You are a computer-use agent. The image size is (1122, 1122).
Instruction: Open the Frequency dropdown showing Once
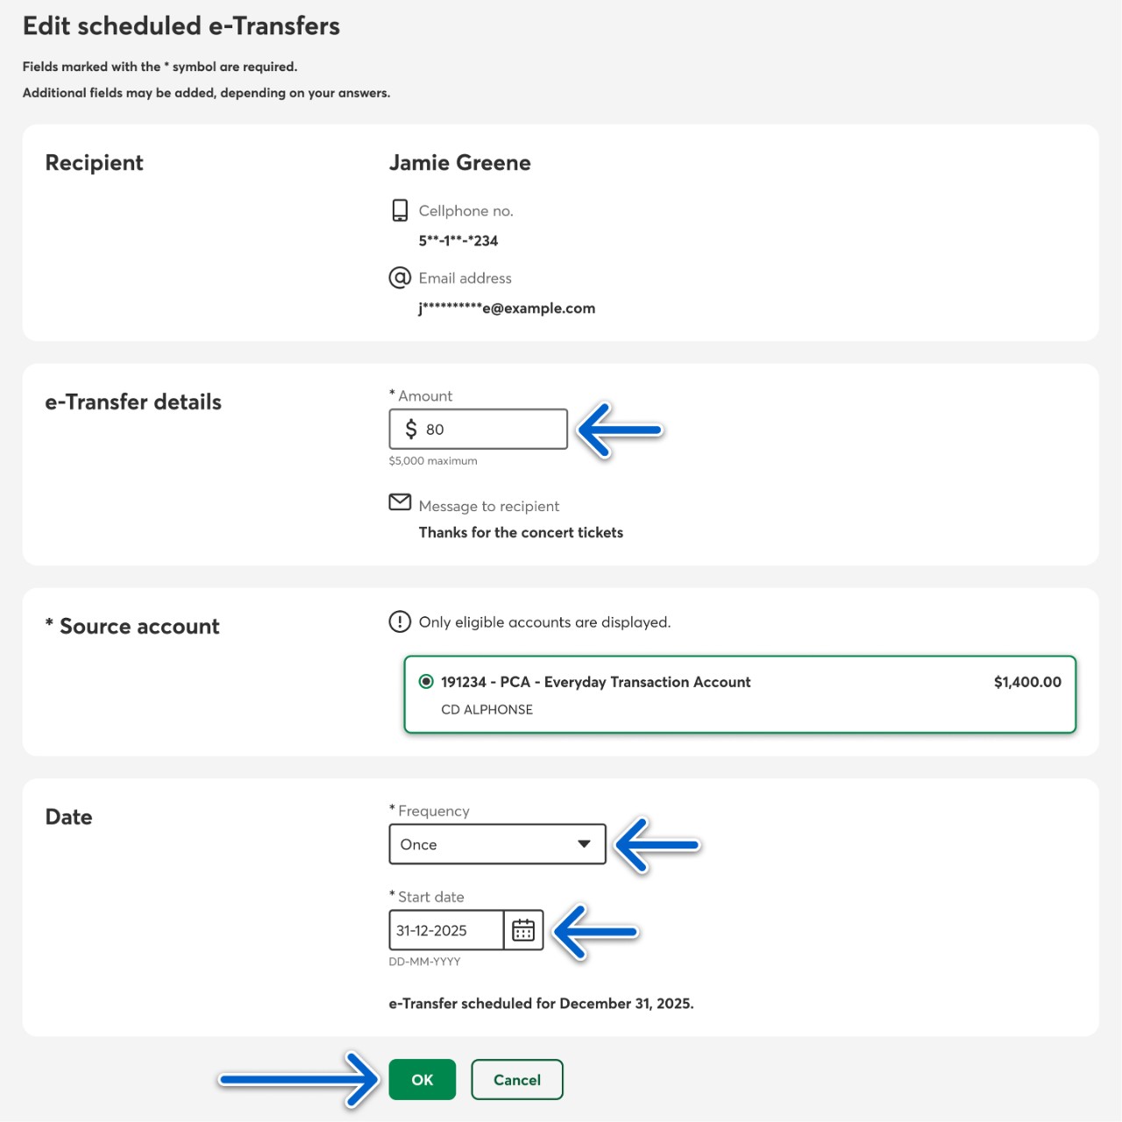tap(497, 844)
